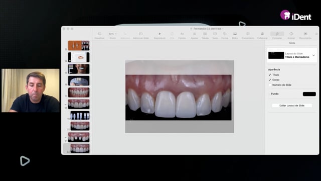
Task: Select slide 15 thumbnail of smiling face
Action: (79, 69)
